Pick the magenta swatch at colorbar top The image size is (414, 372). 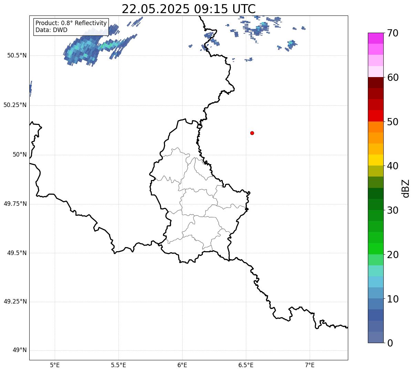[x=375, y=38]
